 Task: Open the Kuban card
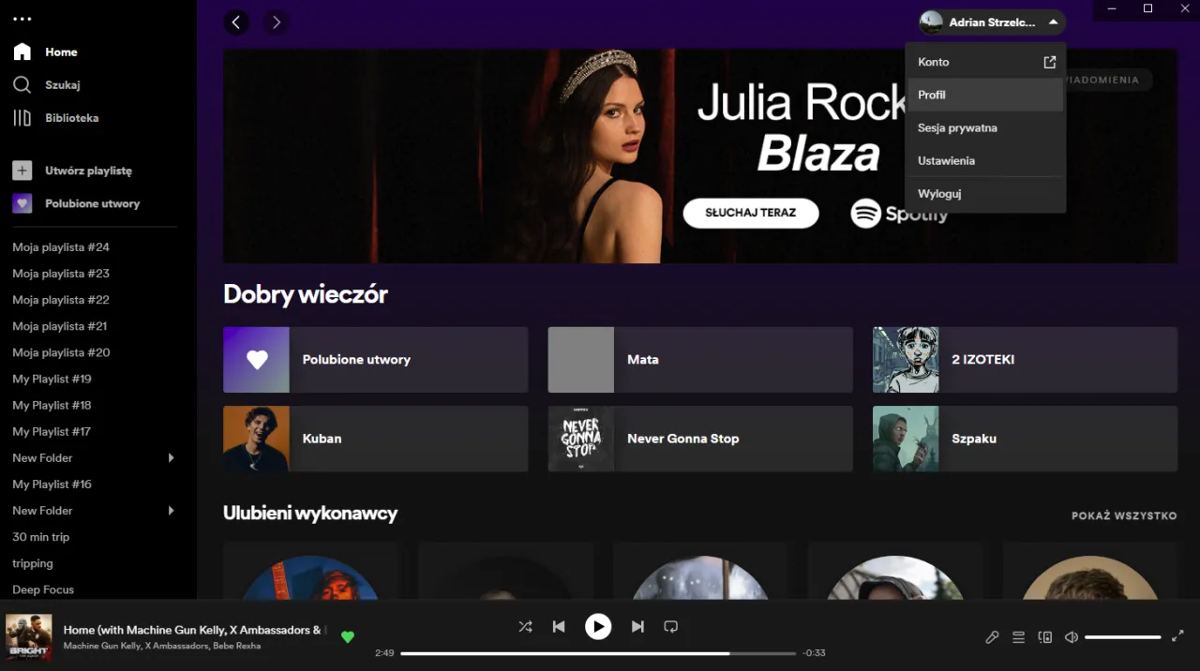(x=375, y=439)
